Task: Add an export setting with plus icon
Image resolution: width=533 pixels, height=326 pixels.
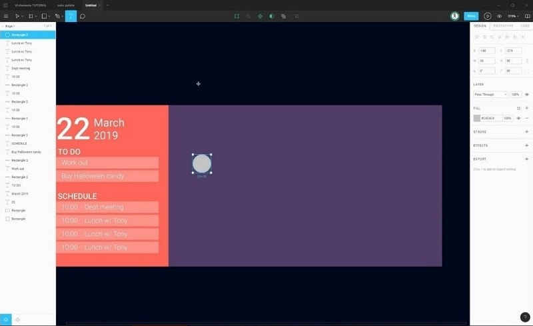Action: point(526,159)
